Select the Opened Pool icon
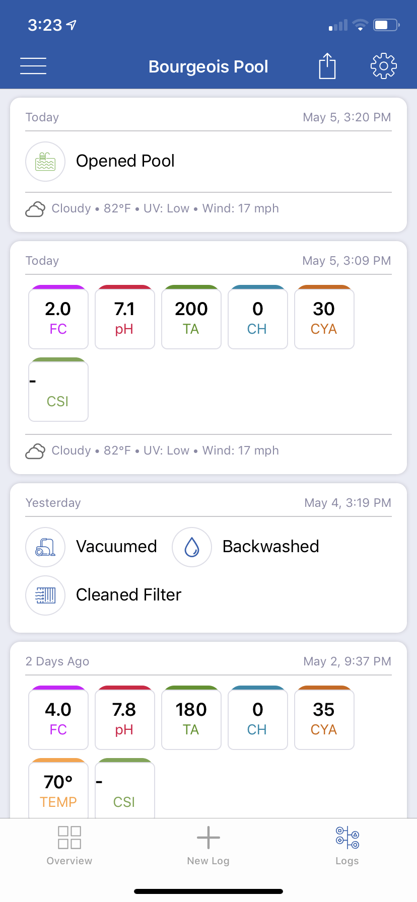Screen dimensions: 417x902 (x=45, y=162)
